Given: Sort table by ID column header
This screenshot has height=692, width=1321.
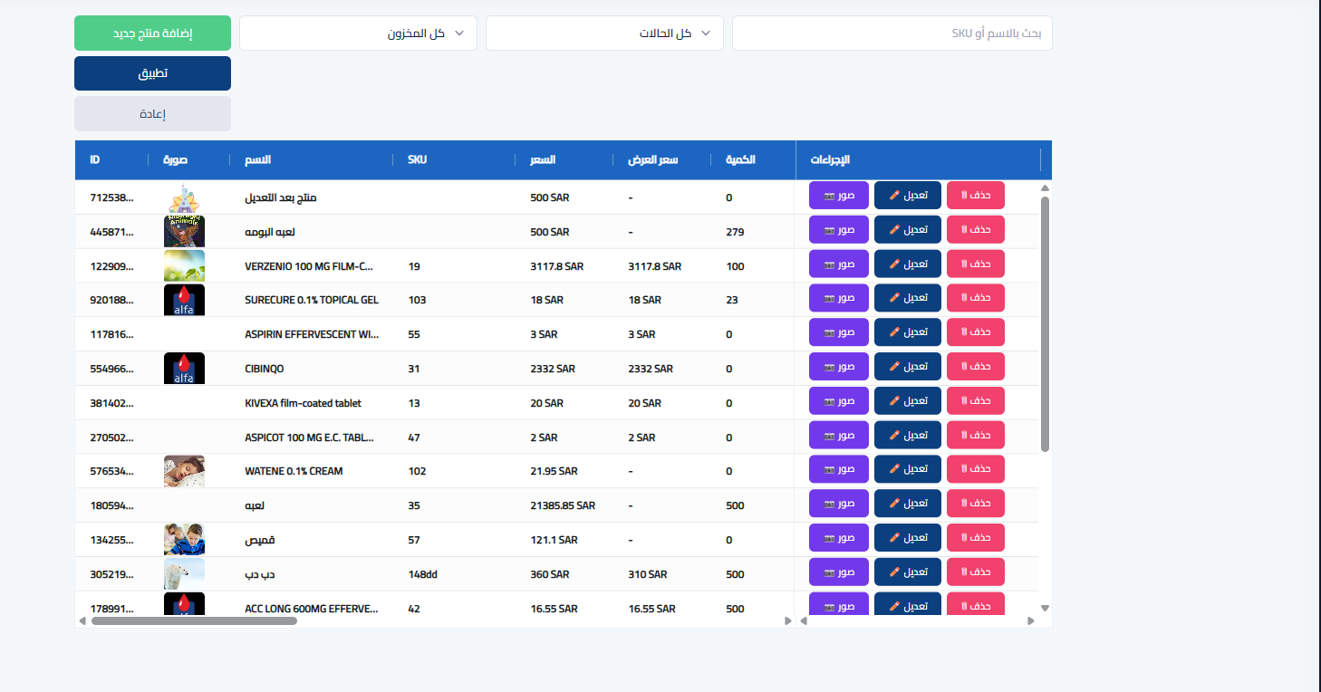Looking at the screenshot, I should tap(95, 160).
